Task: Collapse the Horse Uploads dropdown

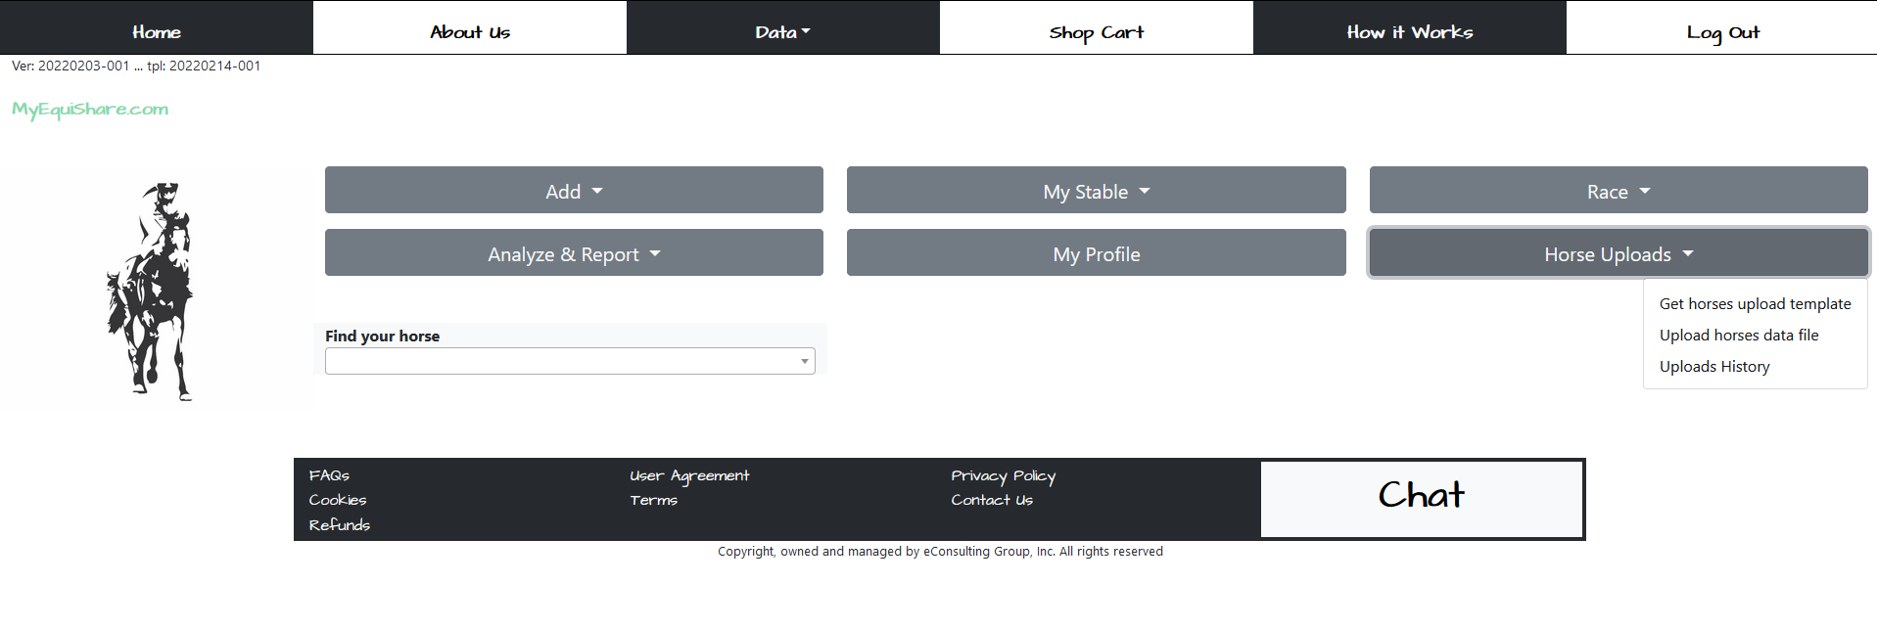Action: coord(1618,253)
